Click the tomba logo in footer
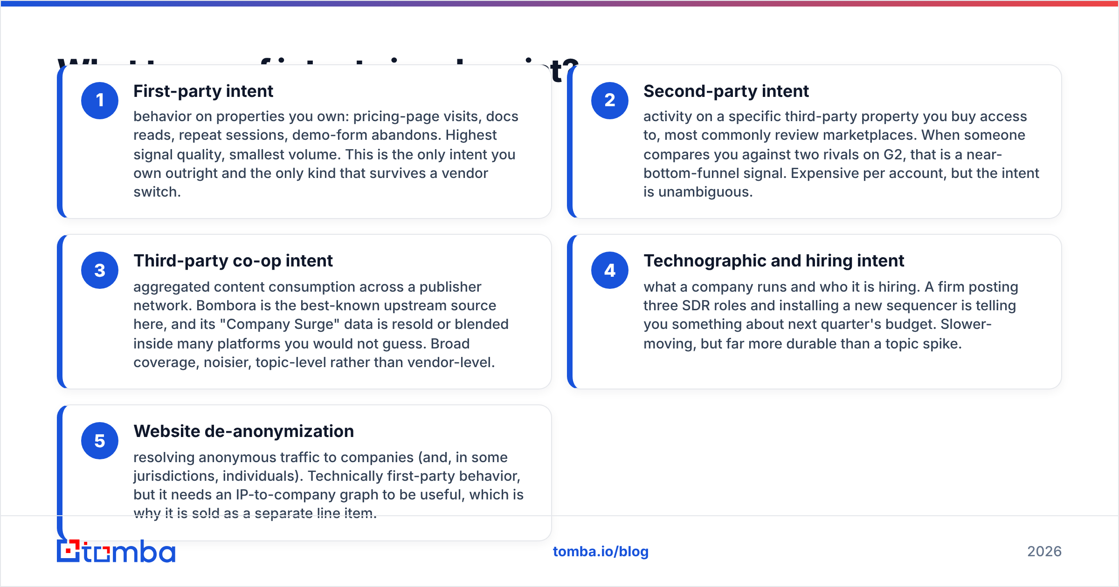The width and height of the screenshot is (1119, 587). click(116, 551)
